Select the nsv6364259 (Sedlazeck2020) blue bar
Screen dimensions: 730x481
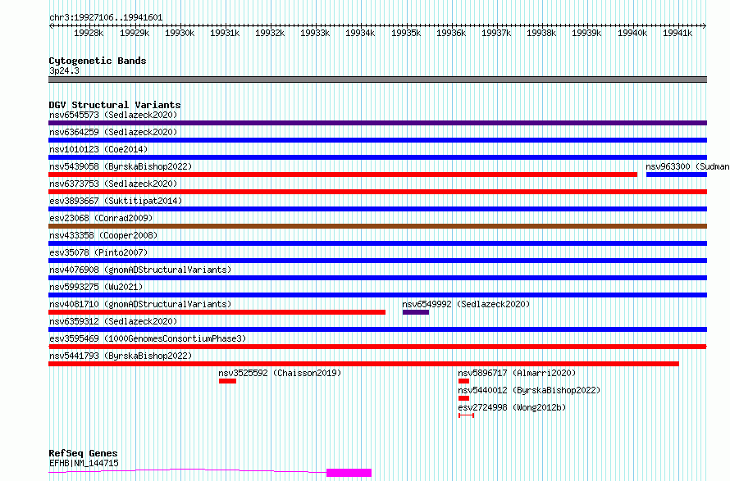click(377, 140)
